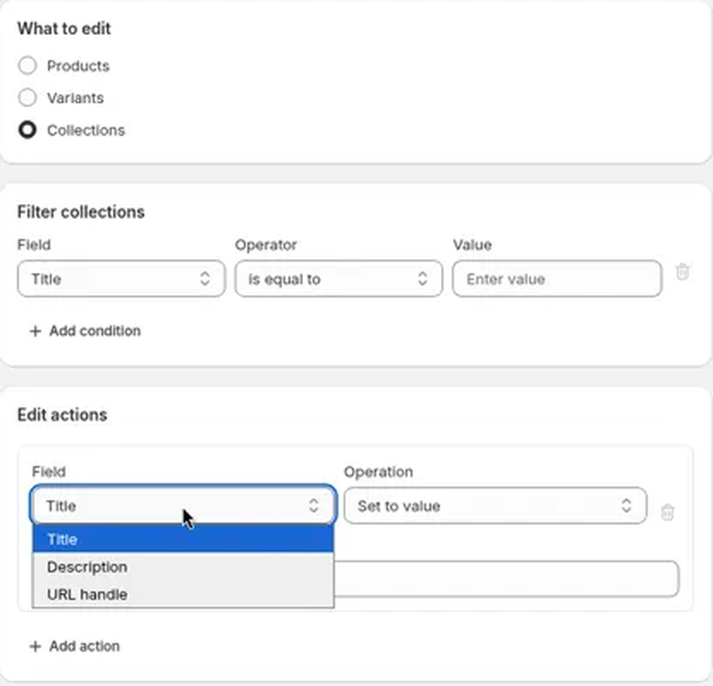
Task: Choose Description option in dropdown list
Action: pyautogui.click(x=183, y=567)
